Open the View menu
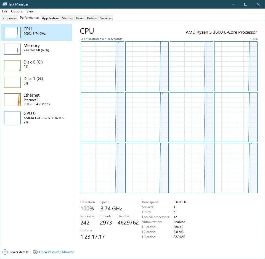Image resolution: width=265 pixels, height=259 pixels. pos(30,11)
